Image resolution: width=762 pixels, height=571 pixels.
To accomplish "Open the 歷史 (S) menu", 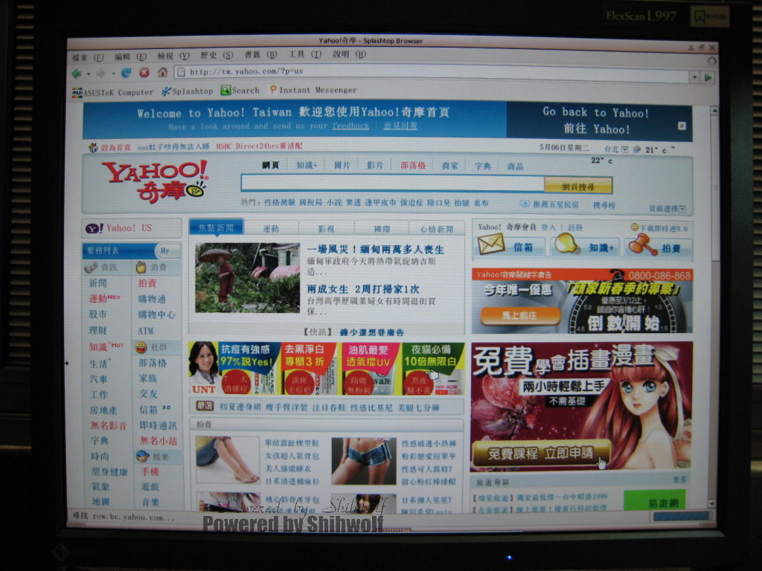I will [x=217, y=55].
